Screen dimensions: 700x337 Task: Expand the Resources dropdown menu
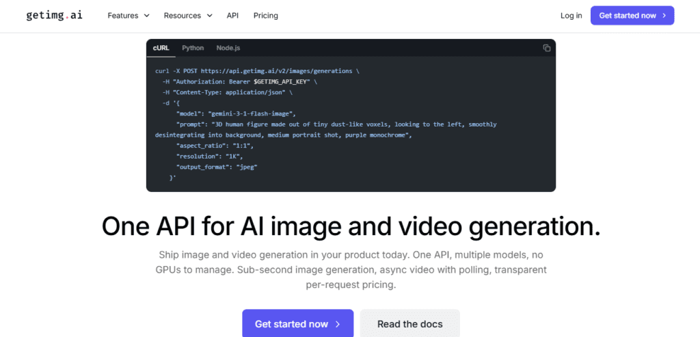tap(188, 16)
